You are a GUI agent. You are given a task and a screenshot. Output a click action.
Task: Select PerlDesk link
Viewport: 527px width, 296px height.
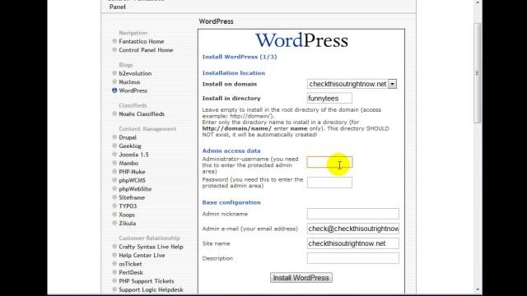131,272
